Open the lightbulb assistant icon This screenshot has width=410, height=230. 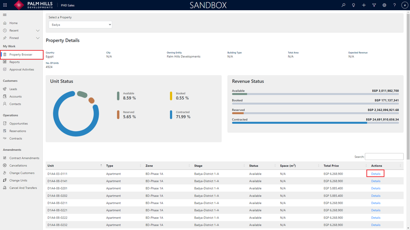(x=353, y=5)
